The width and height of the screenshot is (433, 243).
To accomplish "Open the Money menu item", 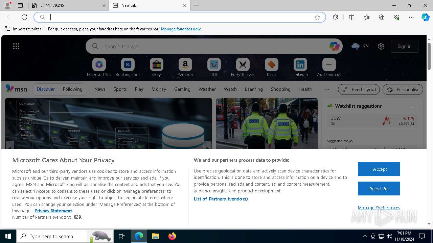I will tap(159, 89).
